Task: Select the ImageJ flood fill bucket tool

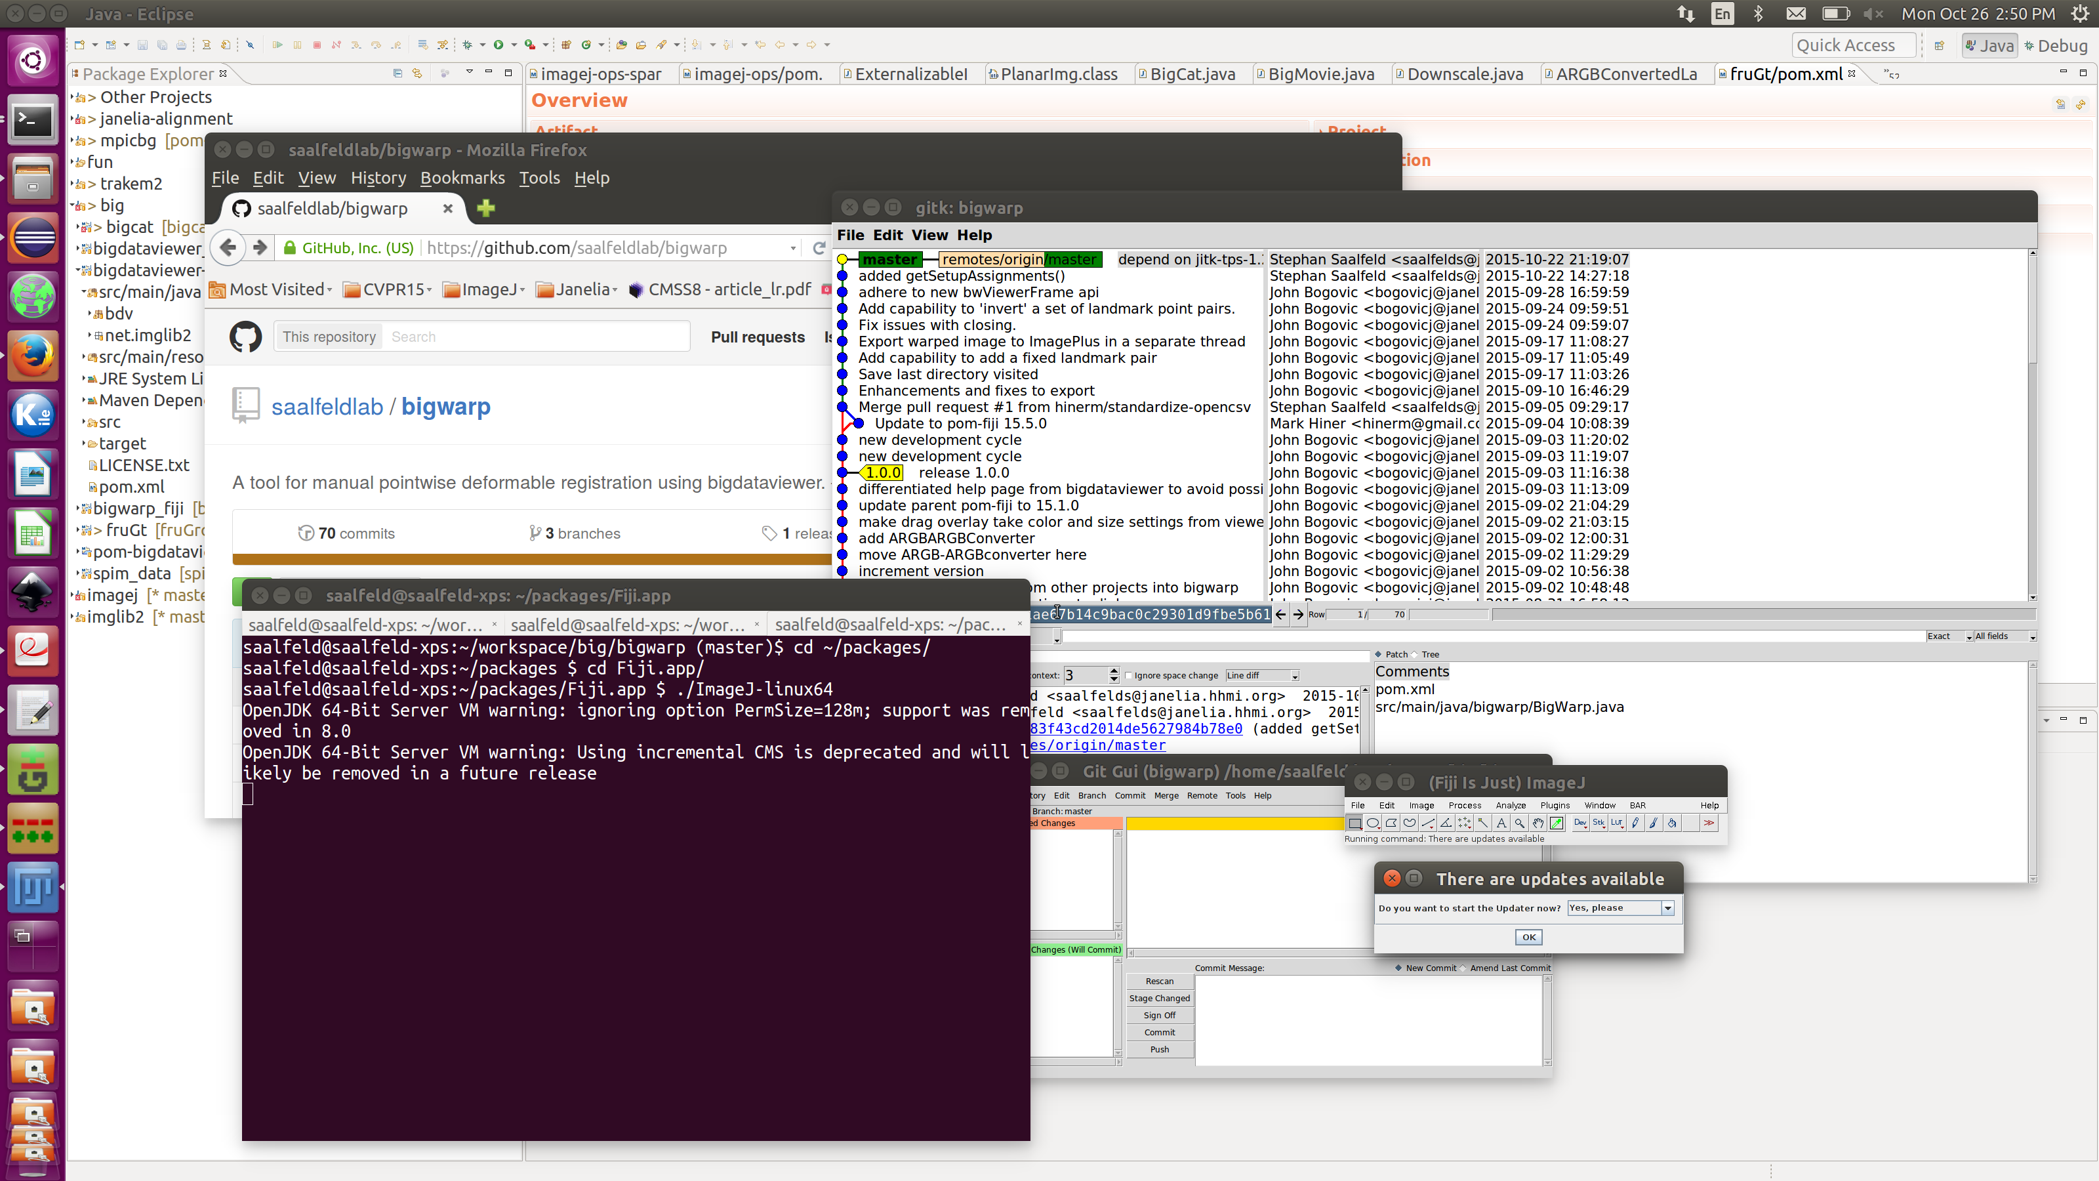Action: click(x=1672, y=823)
